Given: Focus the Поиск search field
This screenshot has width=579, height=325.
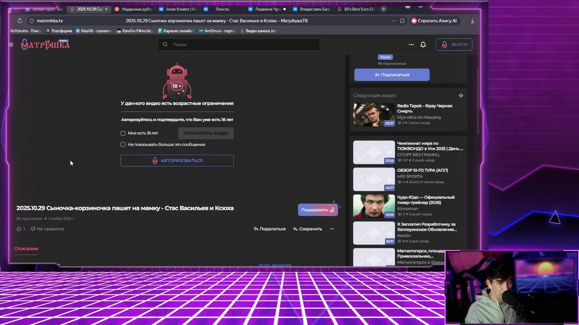Looking at the screenshot, I should coord(239,44).
